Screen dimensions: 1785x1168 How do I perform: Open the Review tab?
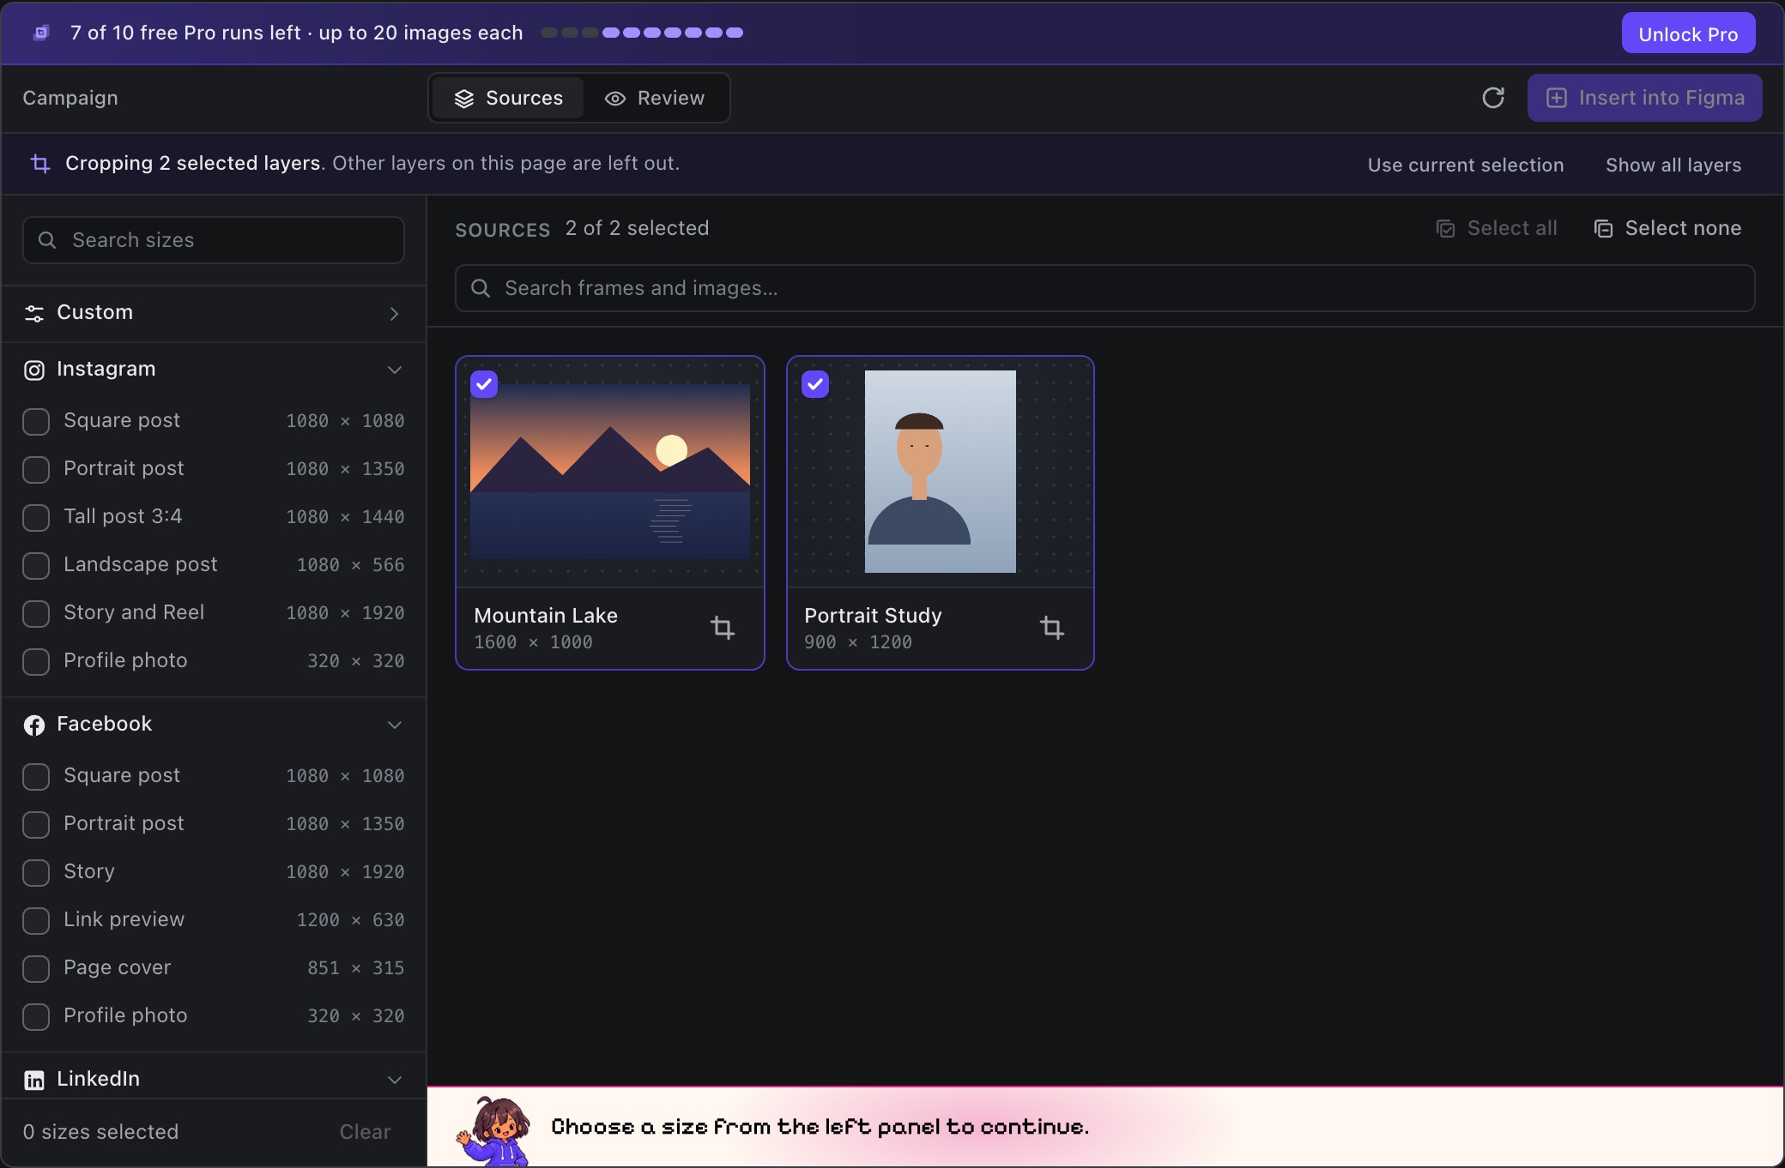(x=655, y=98)
